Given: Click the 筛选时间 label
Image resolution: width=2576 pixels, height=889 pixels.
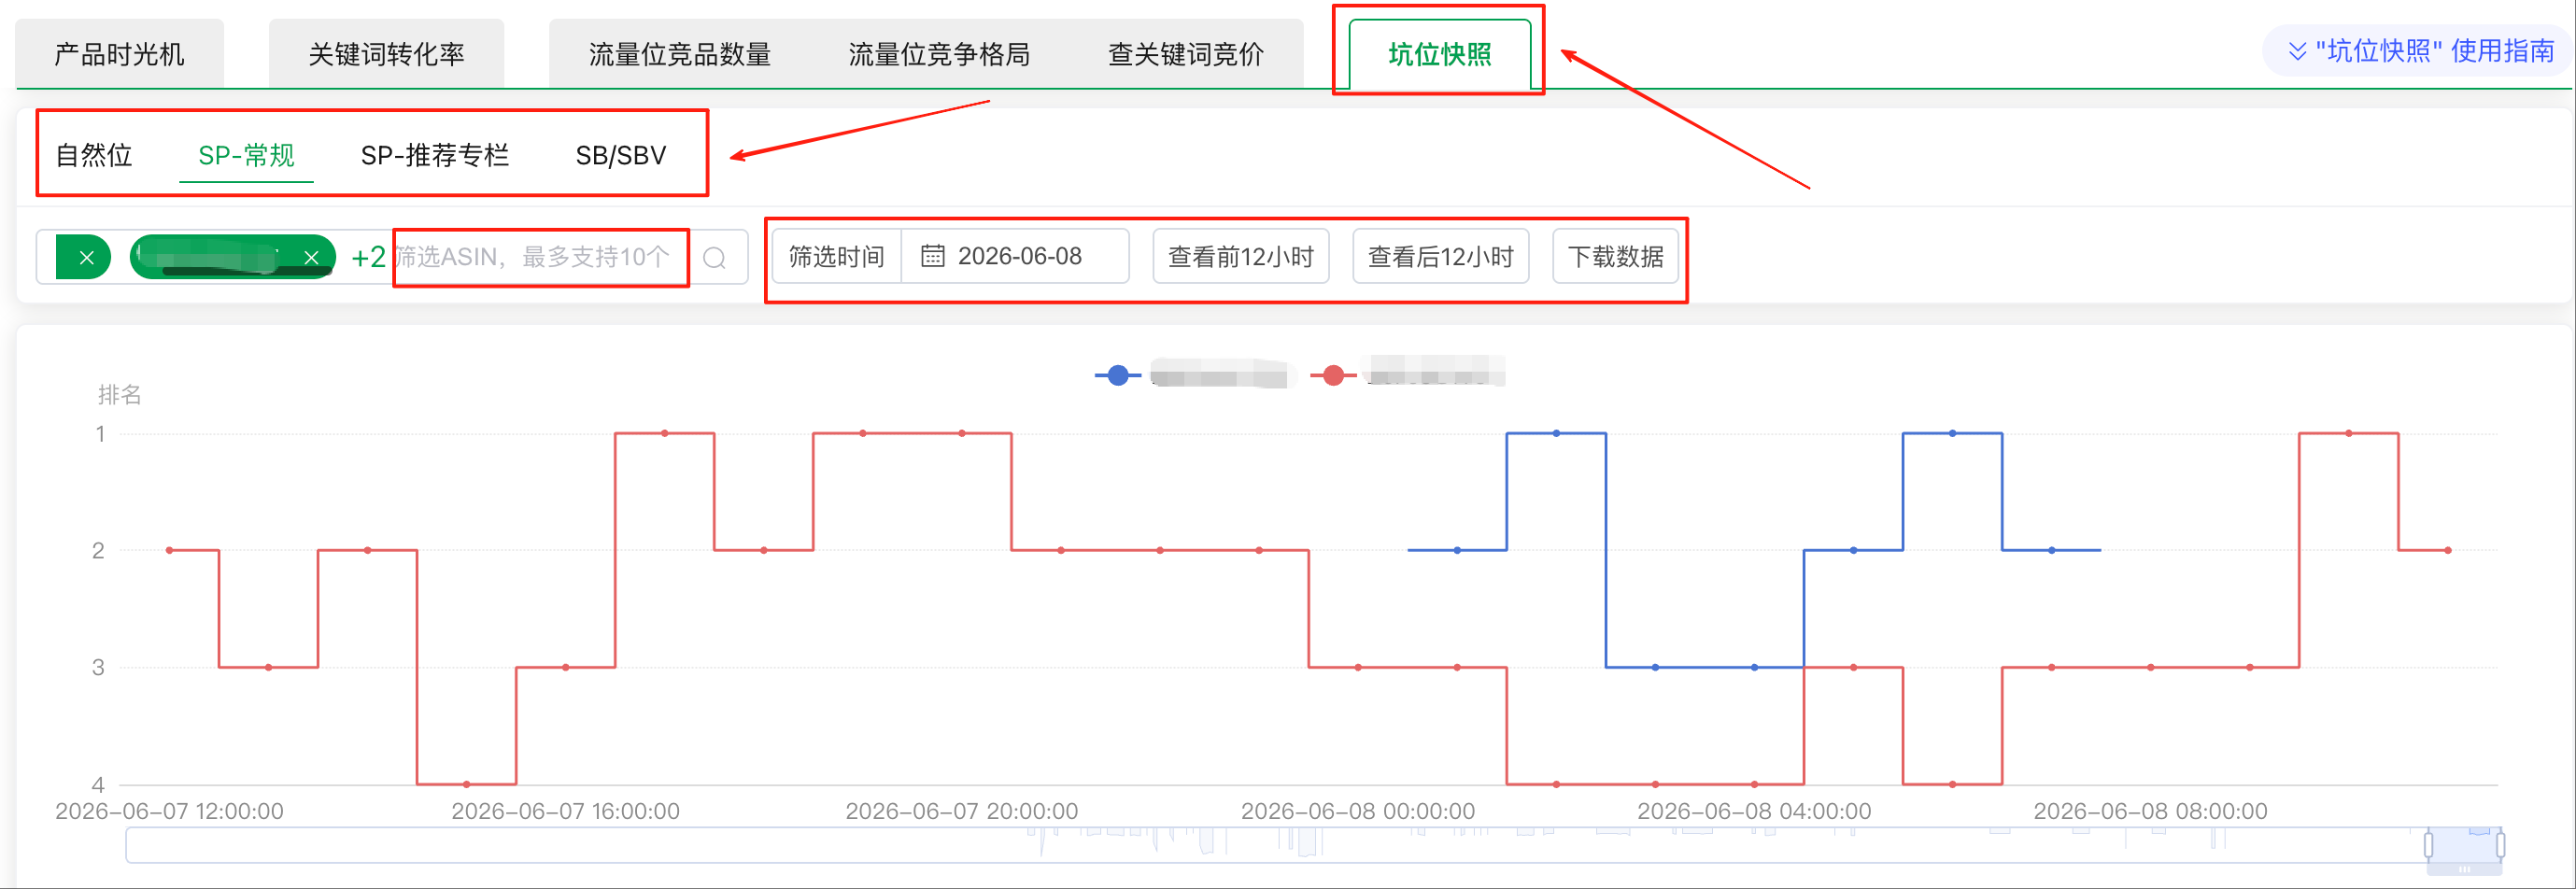Looking at the screenshot, I should point(836,257).
